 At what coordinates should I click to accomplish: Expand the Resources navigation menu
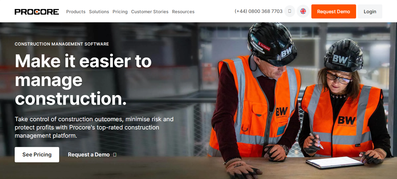(183, 12)
